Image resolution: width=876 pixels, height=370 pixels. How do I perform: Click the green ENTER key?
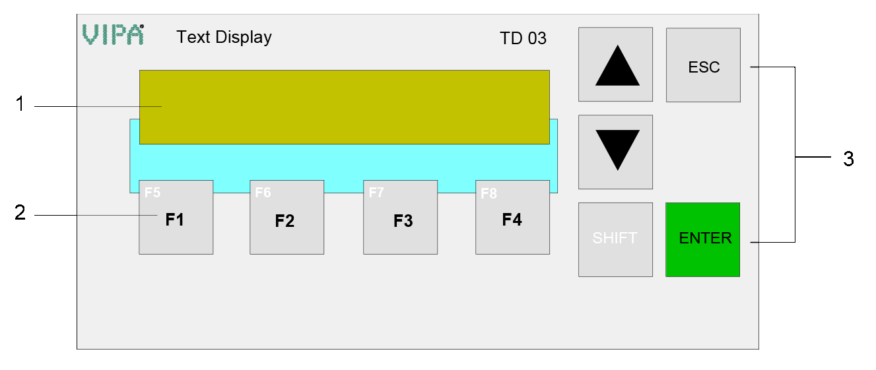(x=703, y=239)
